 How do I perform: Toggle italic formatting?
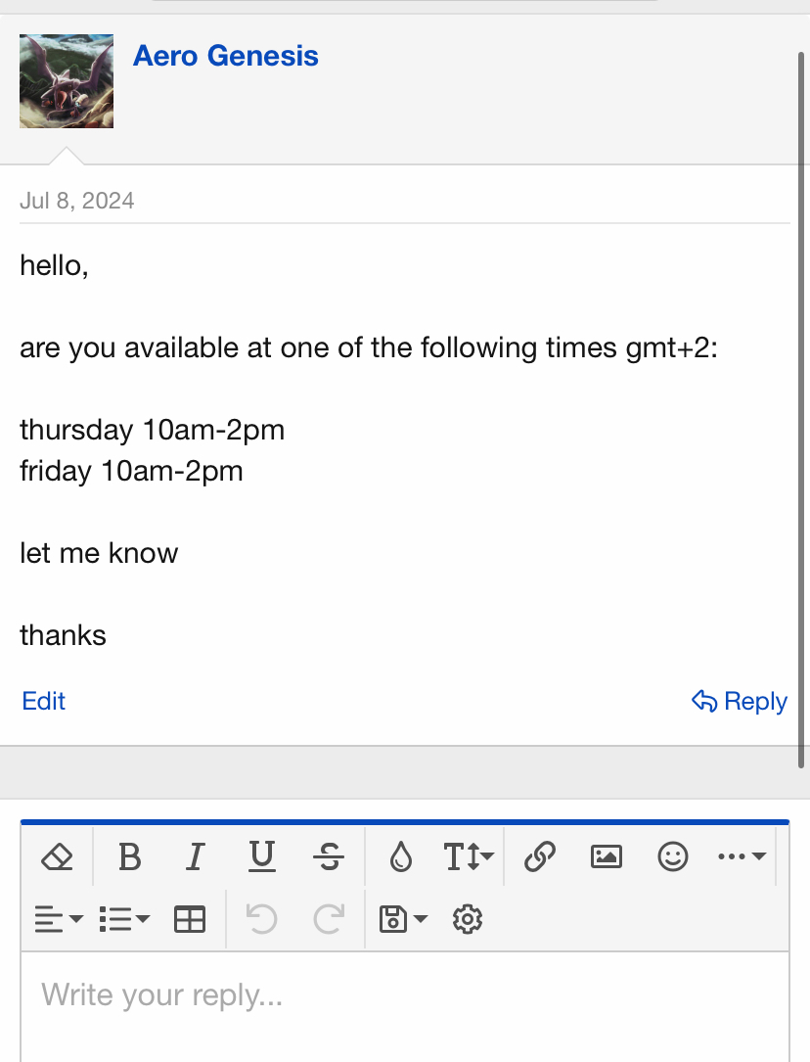coord(195,858)
